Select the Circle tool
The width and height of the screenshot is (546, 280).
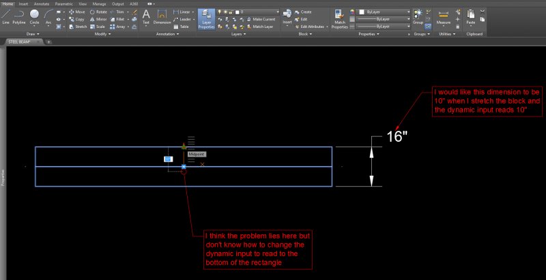[34, 17]
